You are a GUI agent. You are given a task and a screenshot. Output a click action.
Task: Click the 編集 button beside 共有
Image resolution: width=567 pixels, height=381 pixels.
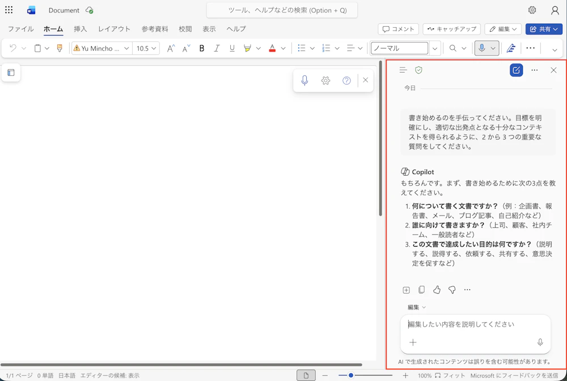pyautogui.click(x=503, y=29)
